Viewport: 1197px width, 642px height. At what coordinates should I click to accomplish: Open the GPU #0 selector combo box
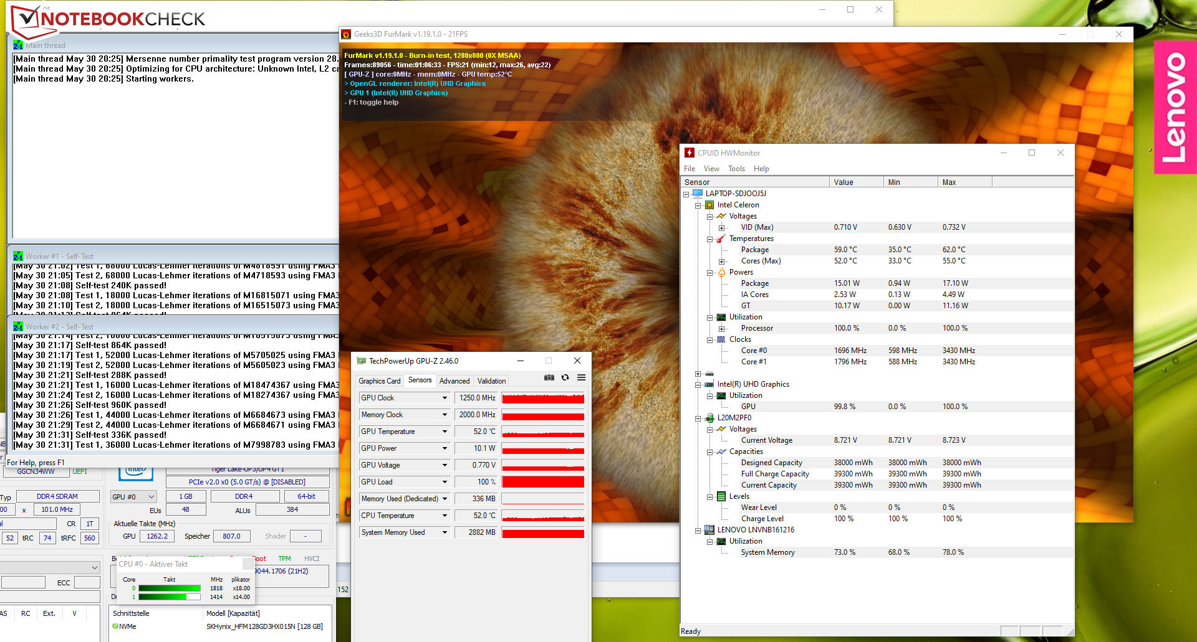point(133,497)
